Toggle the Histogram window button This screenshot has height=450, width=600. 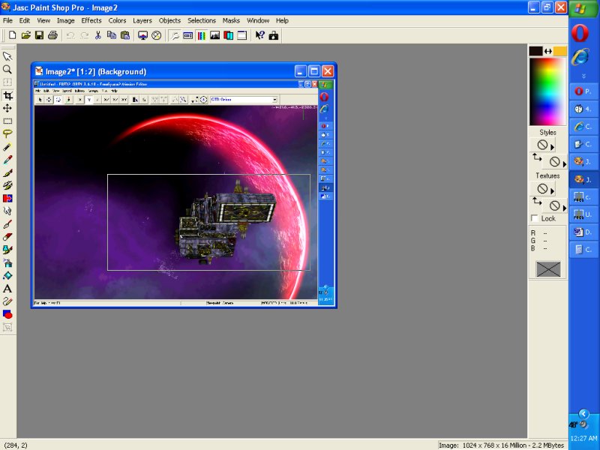point(215,35)
